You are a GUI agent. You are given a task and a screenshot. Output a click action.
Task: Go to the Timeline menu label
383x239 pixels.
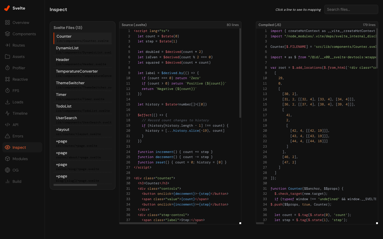pyautogui.click(x=20, y=113)
